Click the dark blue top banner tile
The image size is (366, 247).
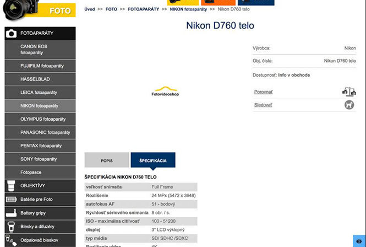(256, 2)
